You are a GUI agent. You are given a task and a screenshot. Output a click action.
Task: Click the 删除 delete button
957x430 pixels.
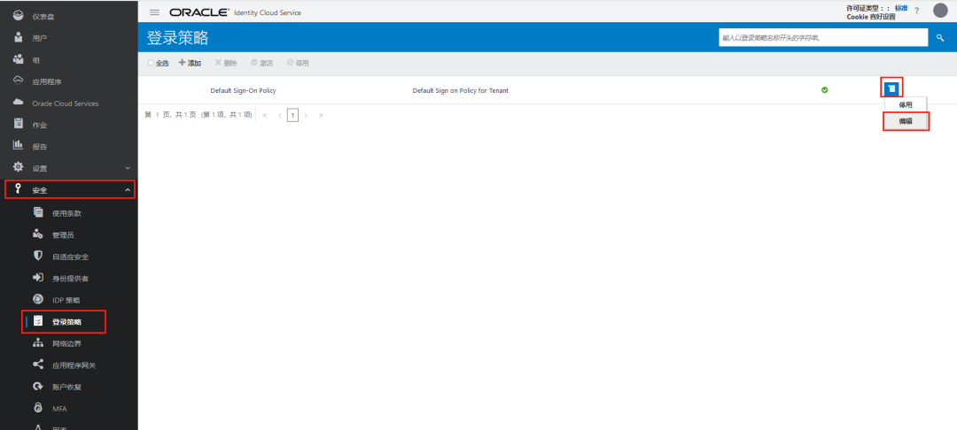(x=226, y=64)
